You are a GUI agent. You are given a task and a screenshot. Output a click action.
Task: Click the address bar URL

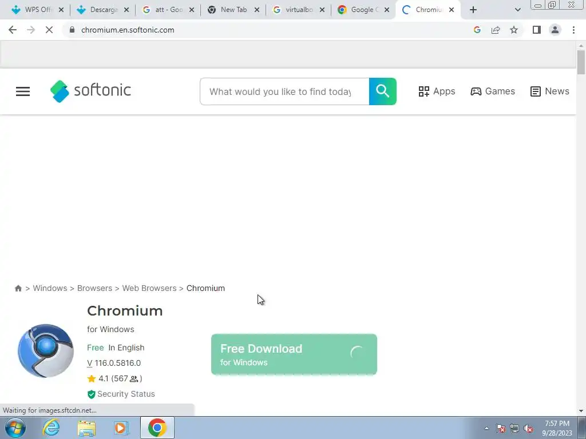click(128, 30)
